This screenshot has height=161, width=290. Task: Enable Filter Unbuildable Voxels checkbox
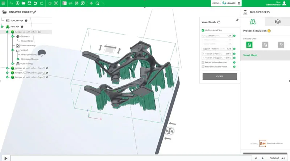203,67
